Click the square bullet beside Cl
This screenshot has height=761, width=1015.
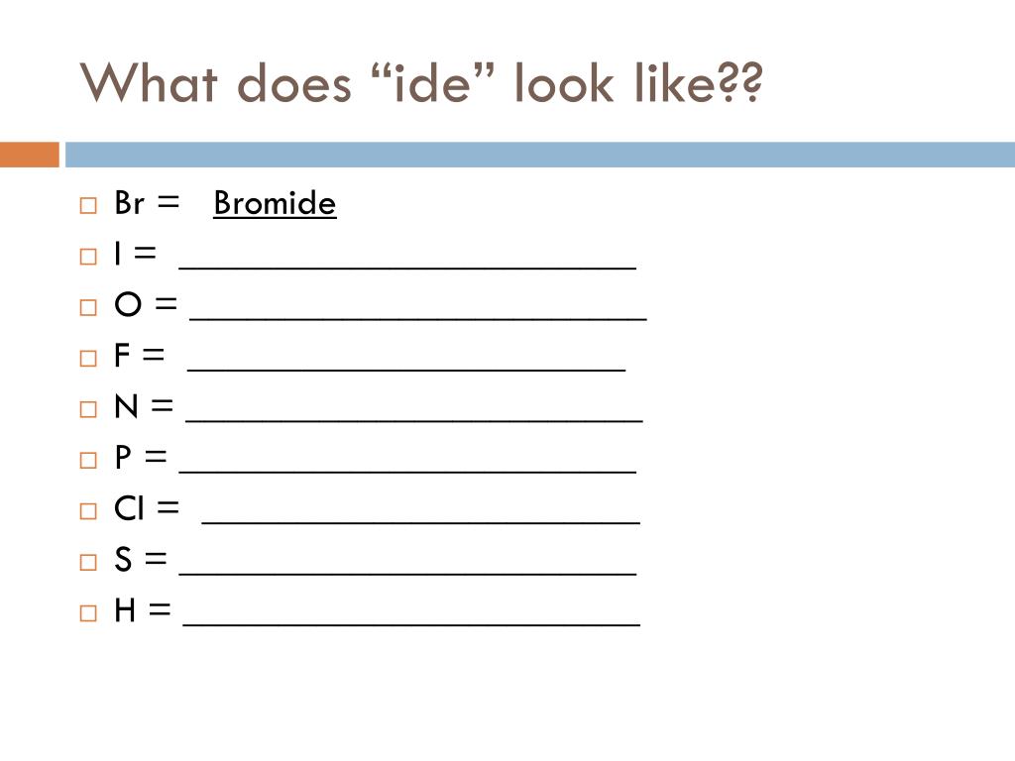click(88, 511)
